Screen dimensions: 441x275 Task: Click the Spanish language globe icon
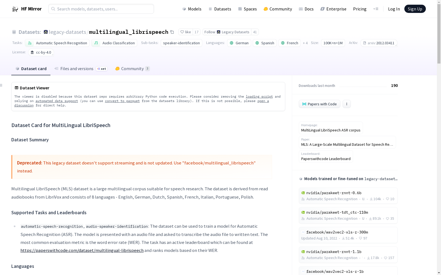(257, 43)
